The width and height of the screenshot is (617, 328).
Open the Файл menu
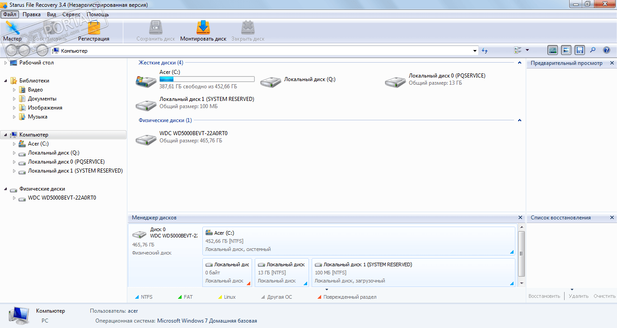click(10, 14)
